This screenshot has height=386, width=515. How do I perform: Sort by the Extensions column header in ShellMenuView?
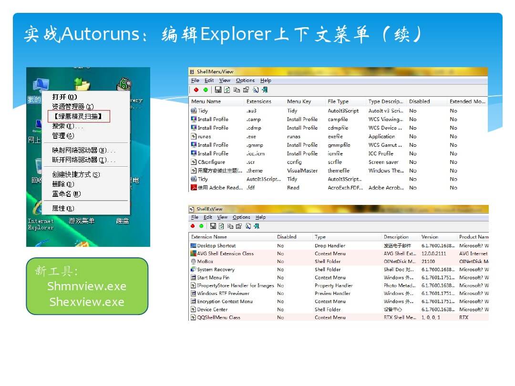click(x=259, y=102)
